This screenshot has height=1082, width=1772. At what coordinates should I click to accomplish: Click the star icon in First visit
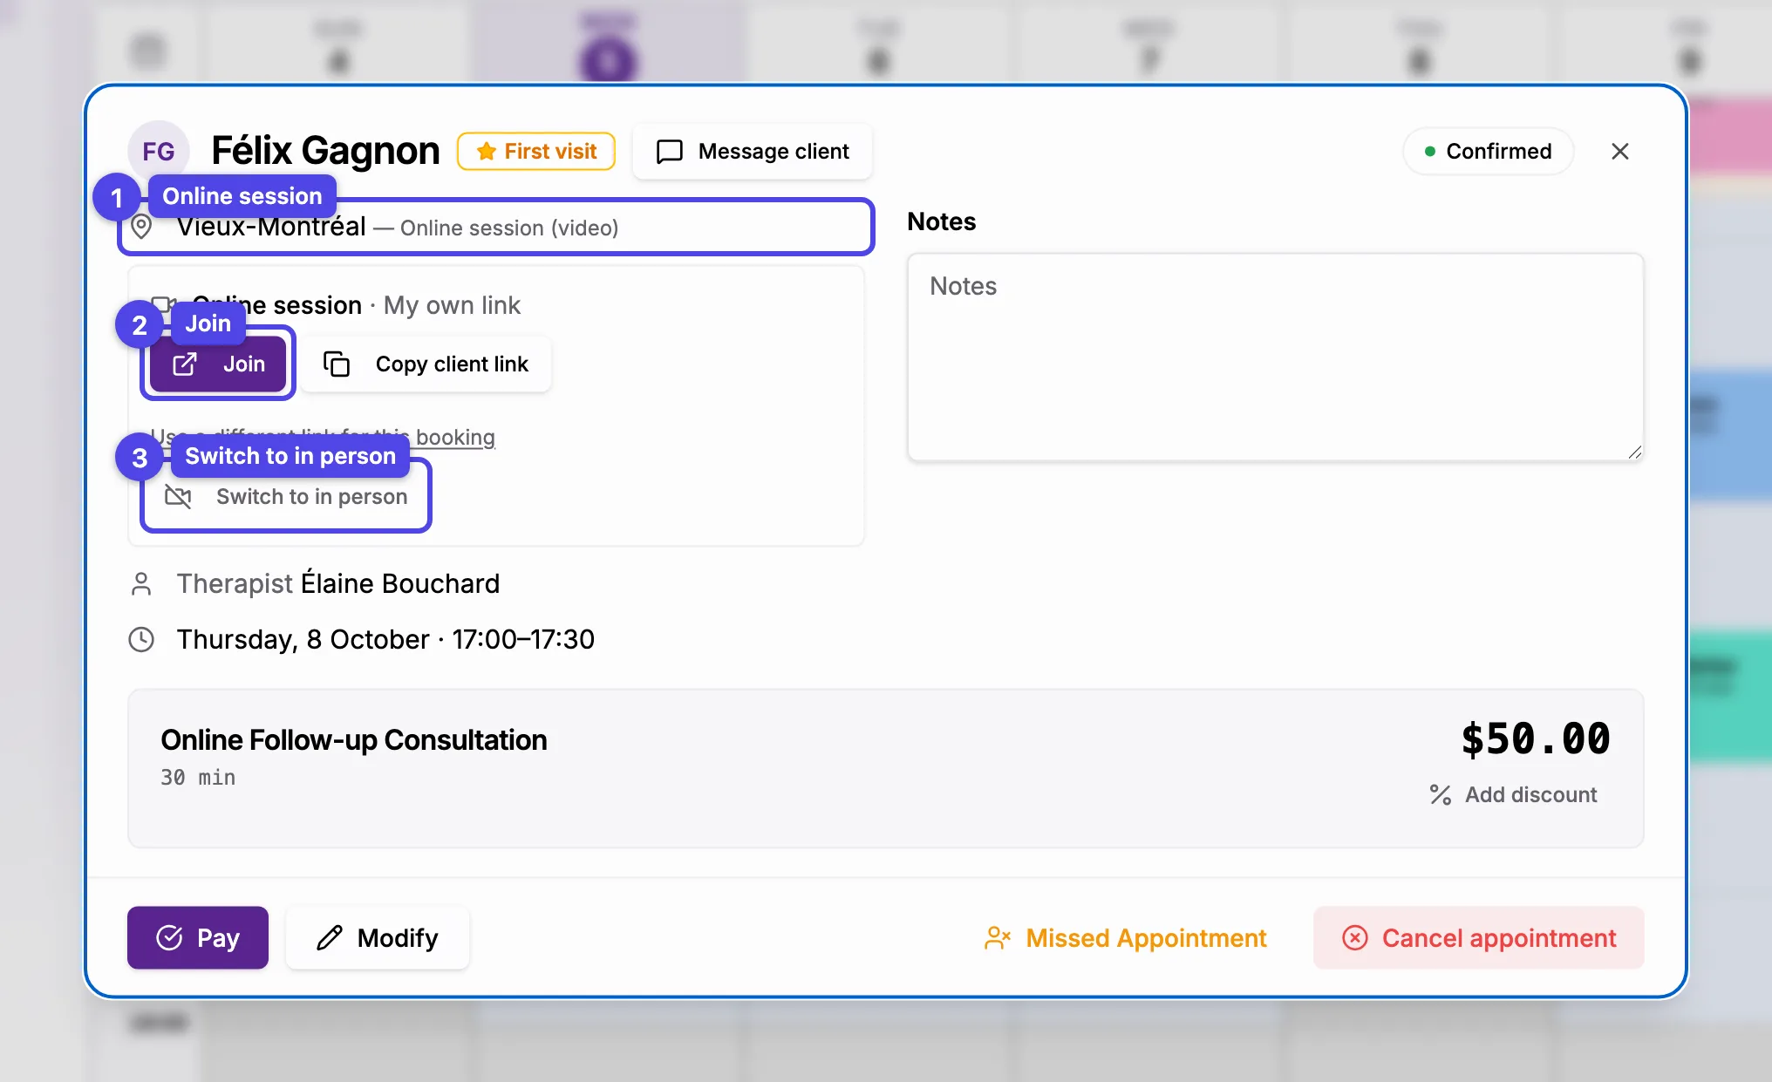[487, 152]
